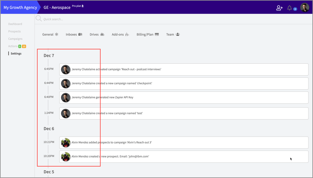Click the Inboxes mailbox icon
Screen dimensions: 313x178
(x=80, y=34)
